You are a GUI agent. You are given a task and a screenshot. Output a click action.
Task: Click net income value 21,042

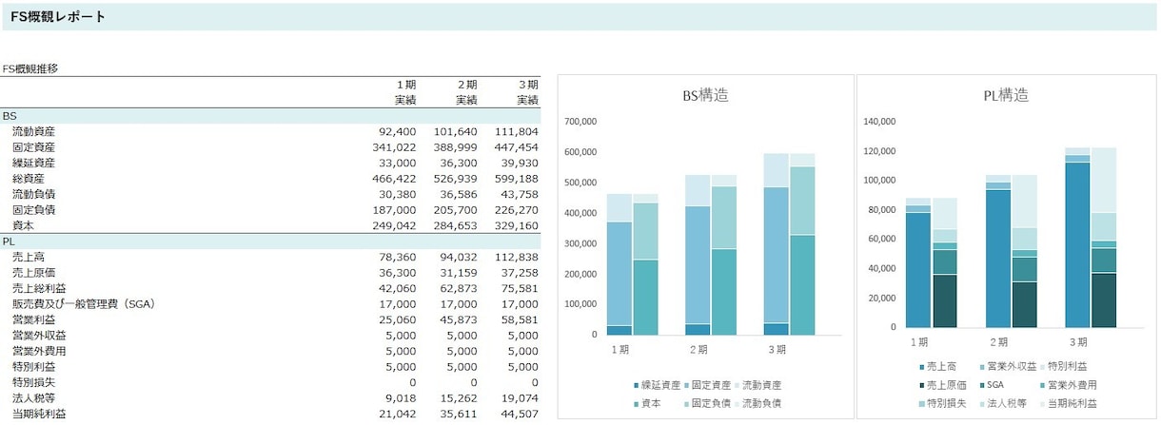click(x=398, y=415)
